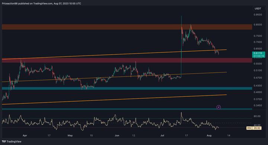Click the Apr date label
Screen dimensions: 268x145
tap(25, 135)
